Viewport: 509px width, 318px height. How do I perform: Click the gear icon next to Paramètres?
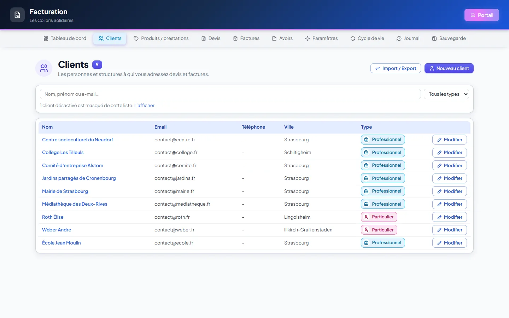click(x=308, y=39)
